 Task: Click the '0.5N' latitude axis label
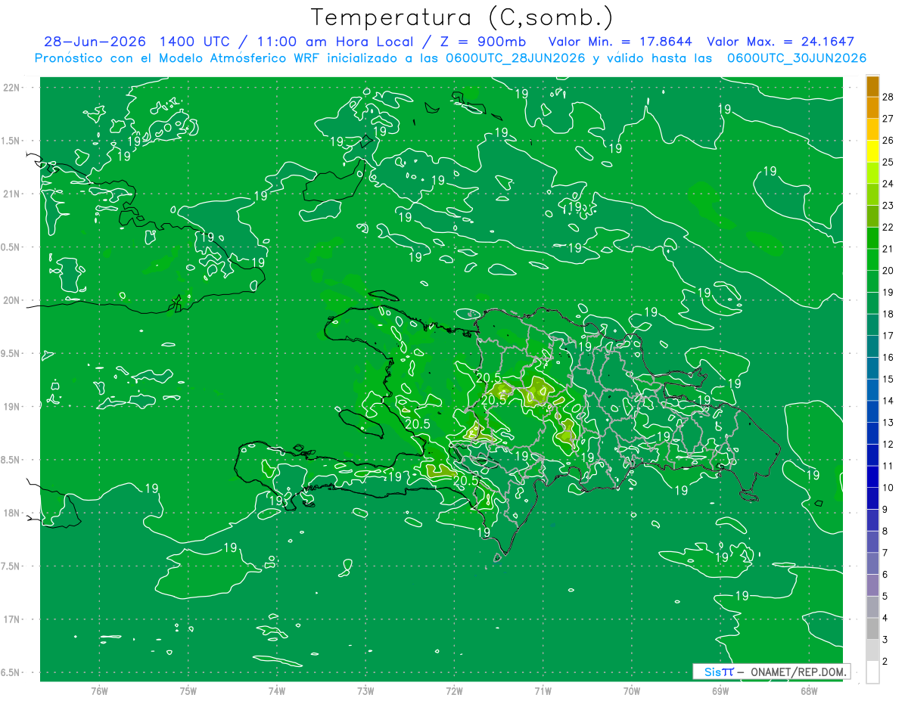click(11, 247)
